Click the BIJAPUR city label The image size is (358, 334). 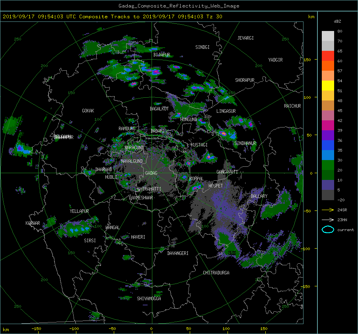[x=161, y=55]
